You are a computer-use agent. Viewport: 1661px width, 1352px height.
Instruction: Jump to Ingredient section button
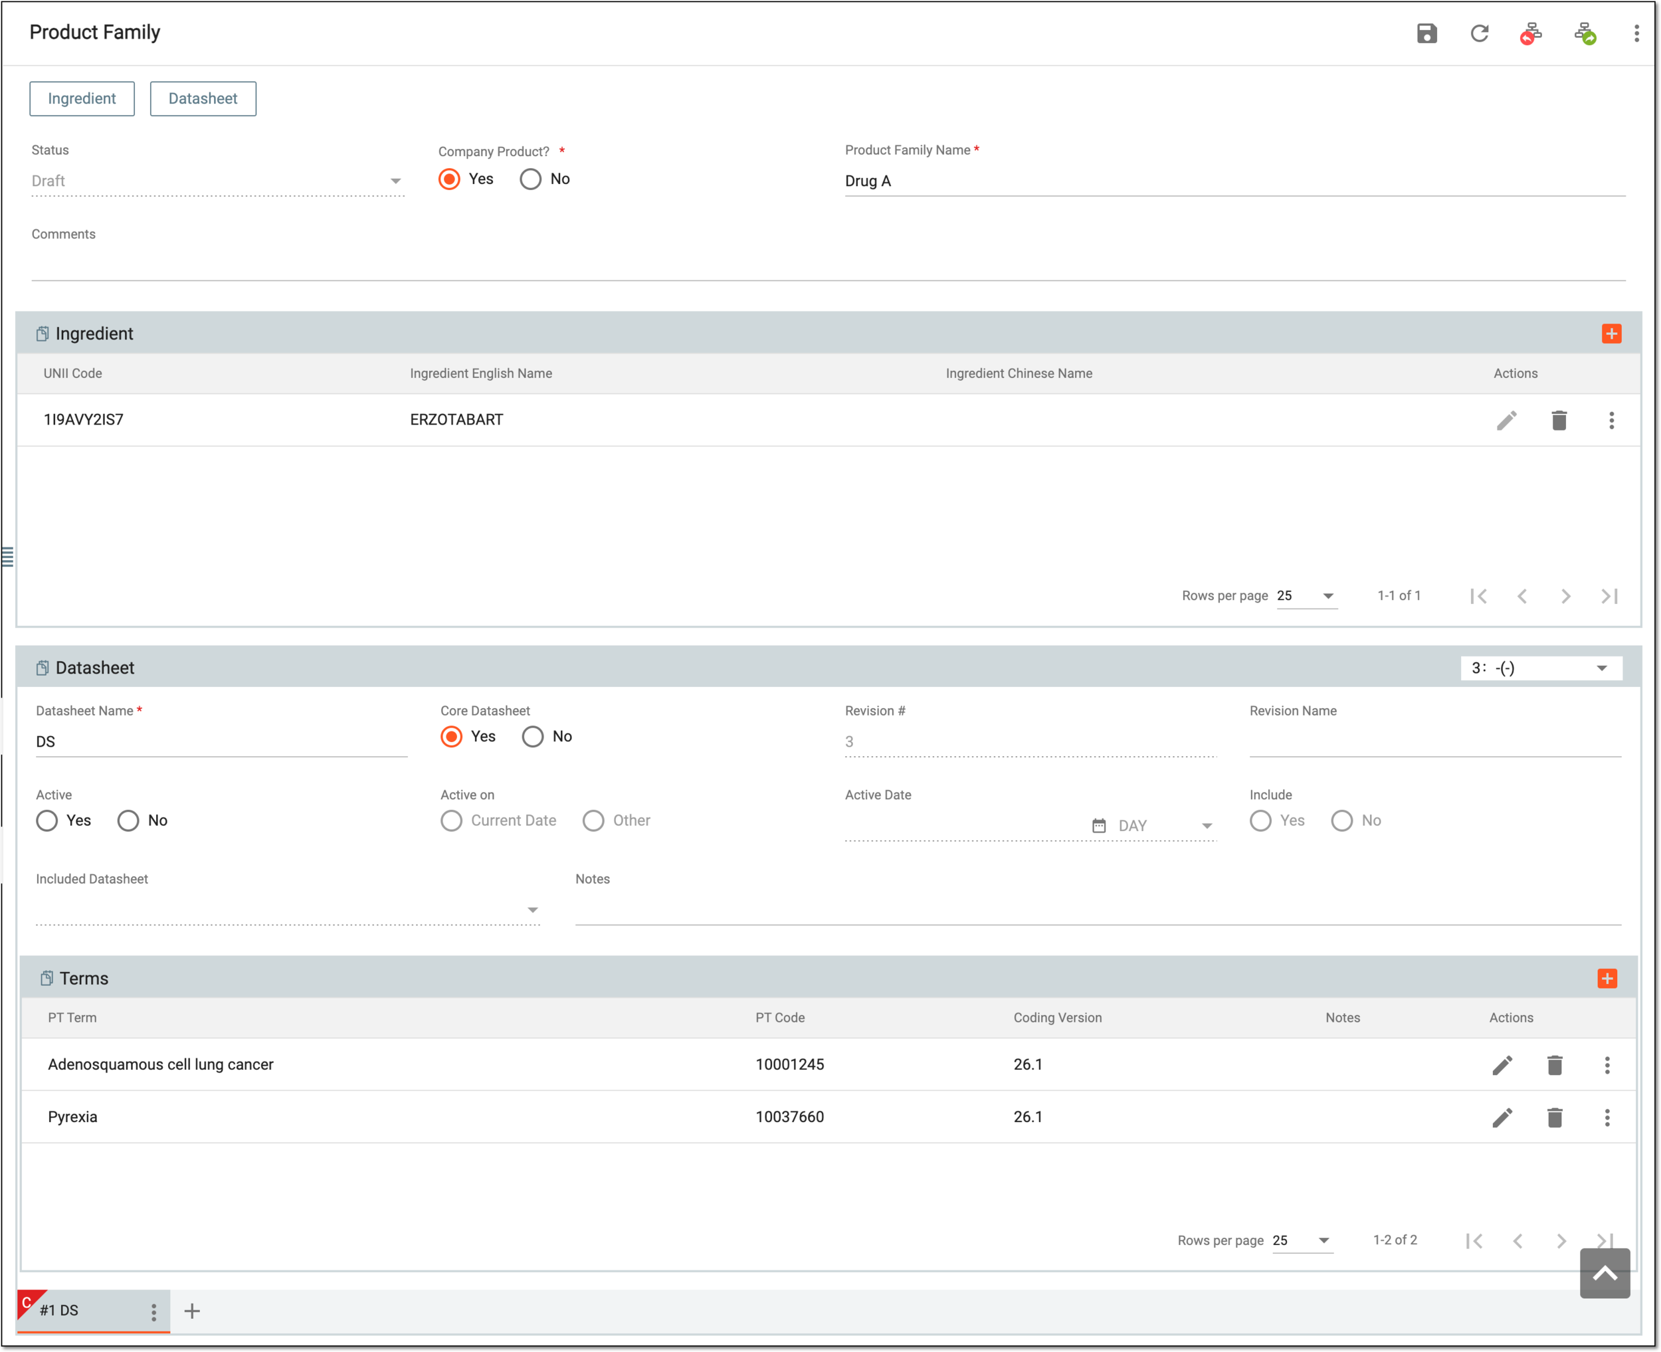click(x=82, y=99)
